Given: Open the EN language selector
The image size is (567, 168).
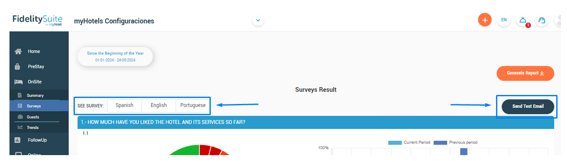Looking at the screenshot, I should tap(504, 20).
